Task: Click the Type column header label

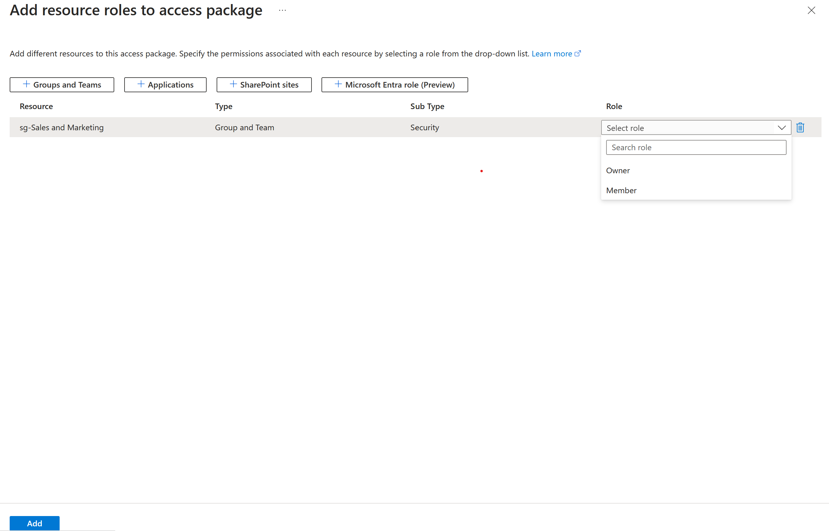Action: pos(223,106)
